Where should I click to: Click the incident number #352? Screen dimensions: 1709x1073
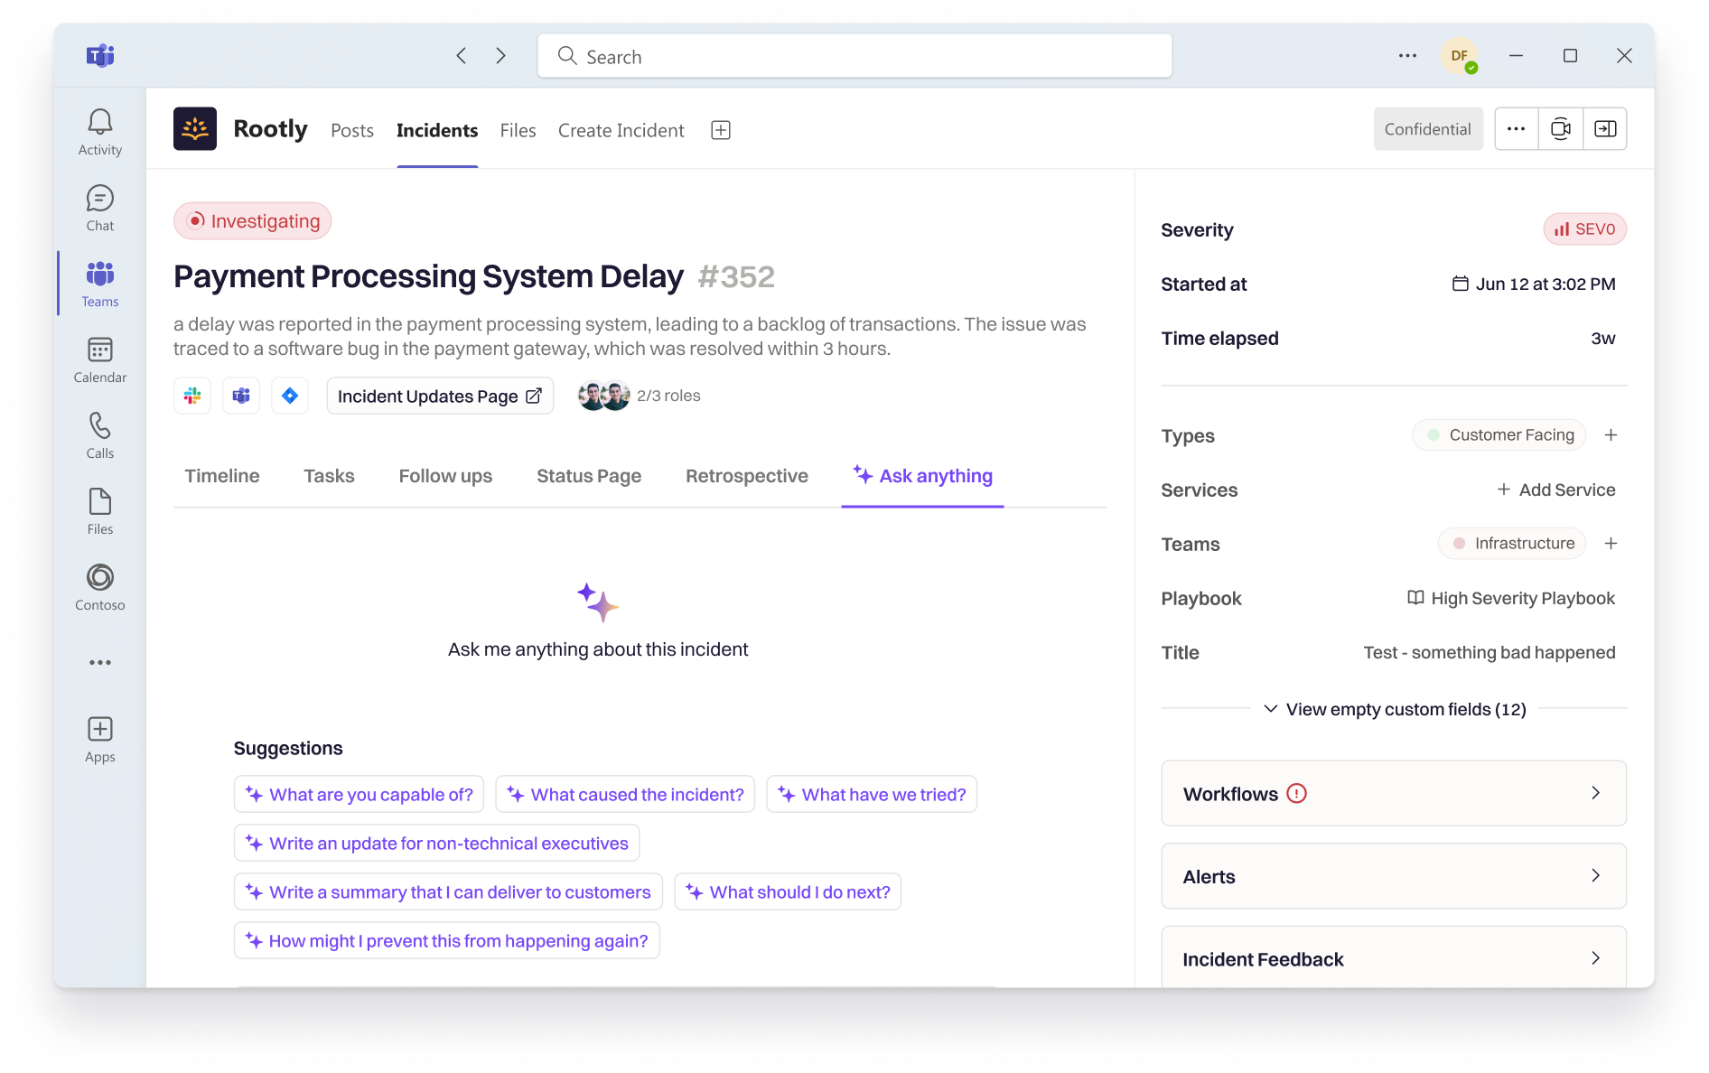pos(736,276)
